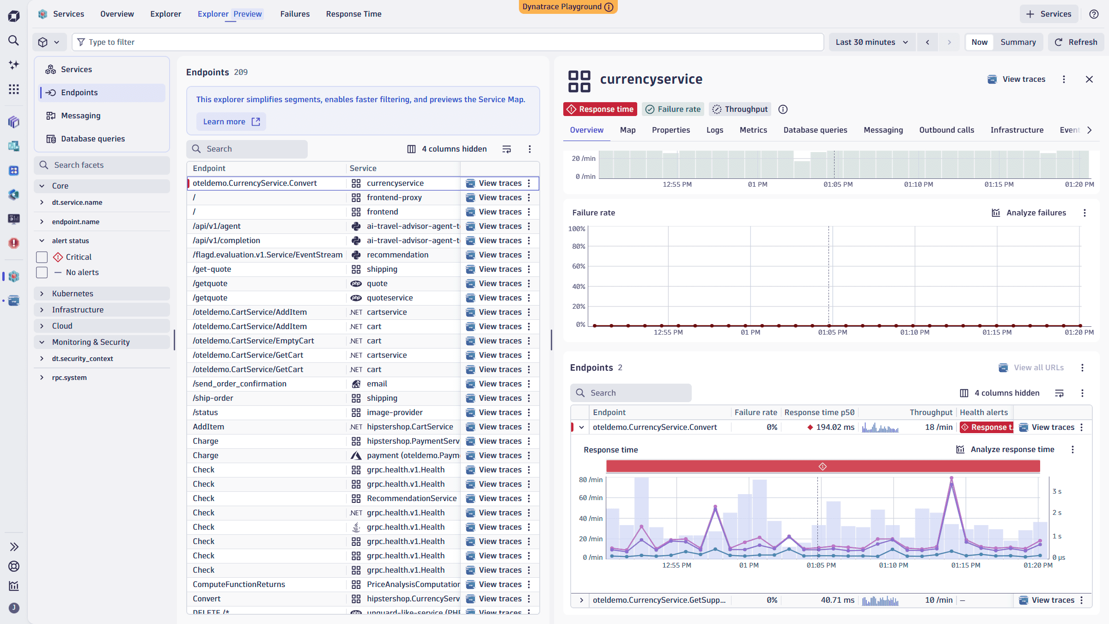Click the info icon beside Throughput
Viewport: 1109px width, 624px height.
click(x=783, y=110)
